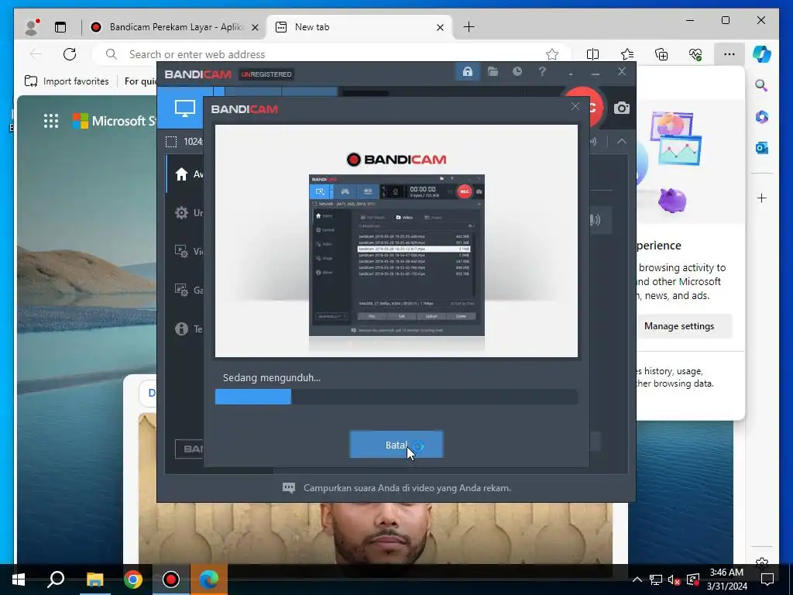The width and height of the screenshot is (793, 595).
Task: Click the Bandicam preview screenshot image
Action: click(x=396, y=255)
